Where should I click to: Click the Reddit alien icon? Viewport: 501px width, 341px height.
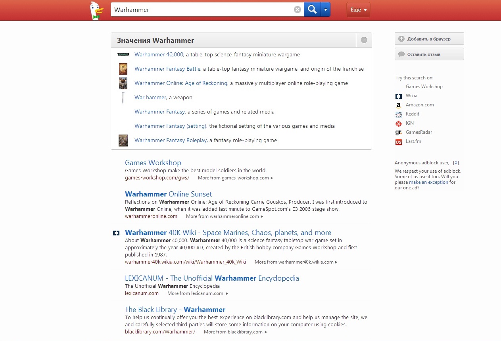coord(399,114)
